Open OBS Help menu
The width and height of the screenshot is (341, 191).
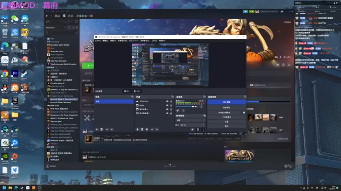(x=162, y=41)
